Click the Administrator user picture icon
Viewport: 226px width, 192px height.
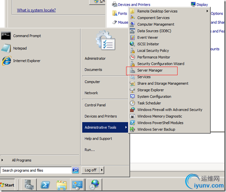[105, 40]
